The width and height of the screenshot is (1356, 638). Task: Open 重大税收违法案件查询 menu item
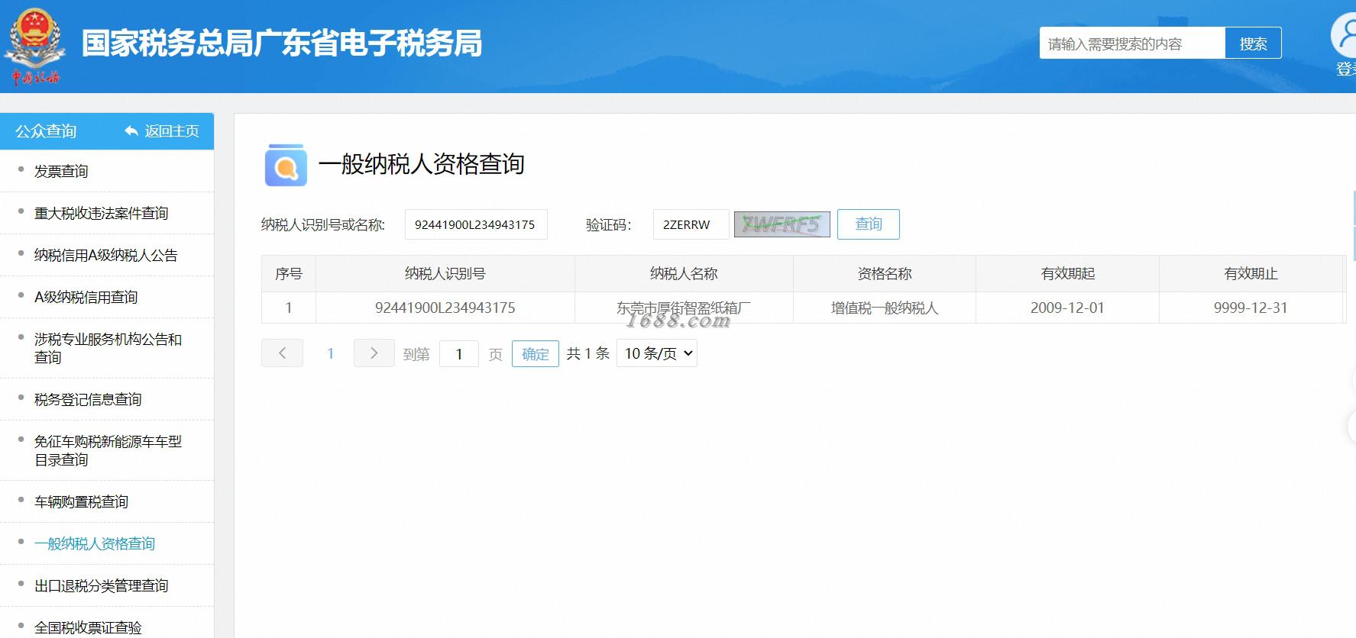coord(101,213)
